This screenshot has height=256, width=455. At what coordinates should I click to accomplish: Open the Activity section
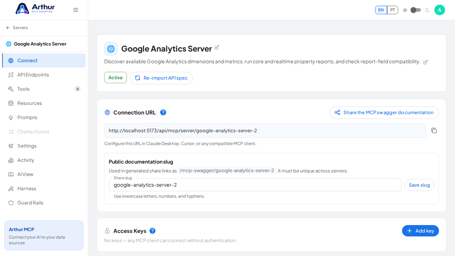click(x=44, y=160)
